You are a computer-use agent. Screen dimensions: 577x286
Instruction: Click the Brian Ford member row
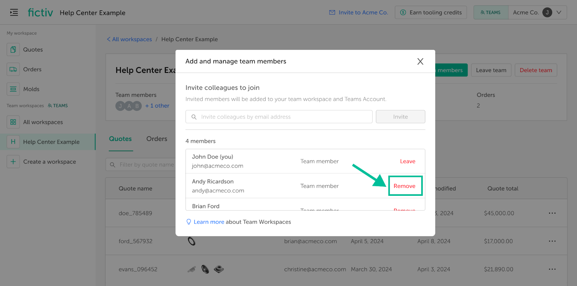tap(305, 205)
